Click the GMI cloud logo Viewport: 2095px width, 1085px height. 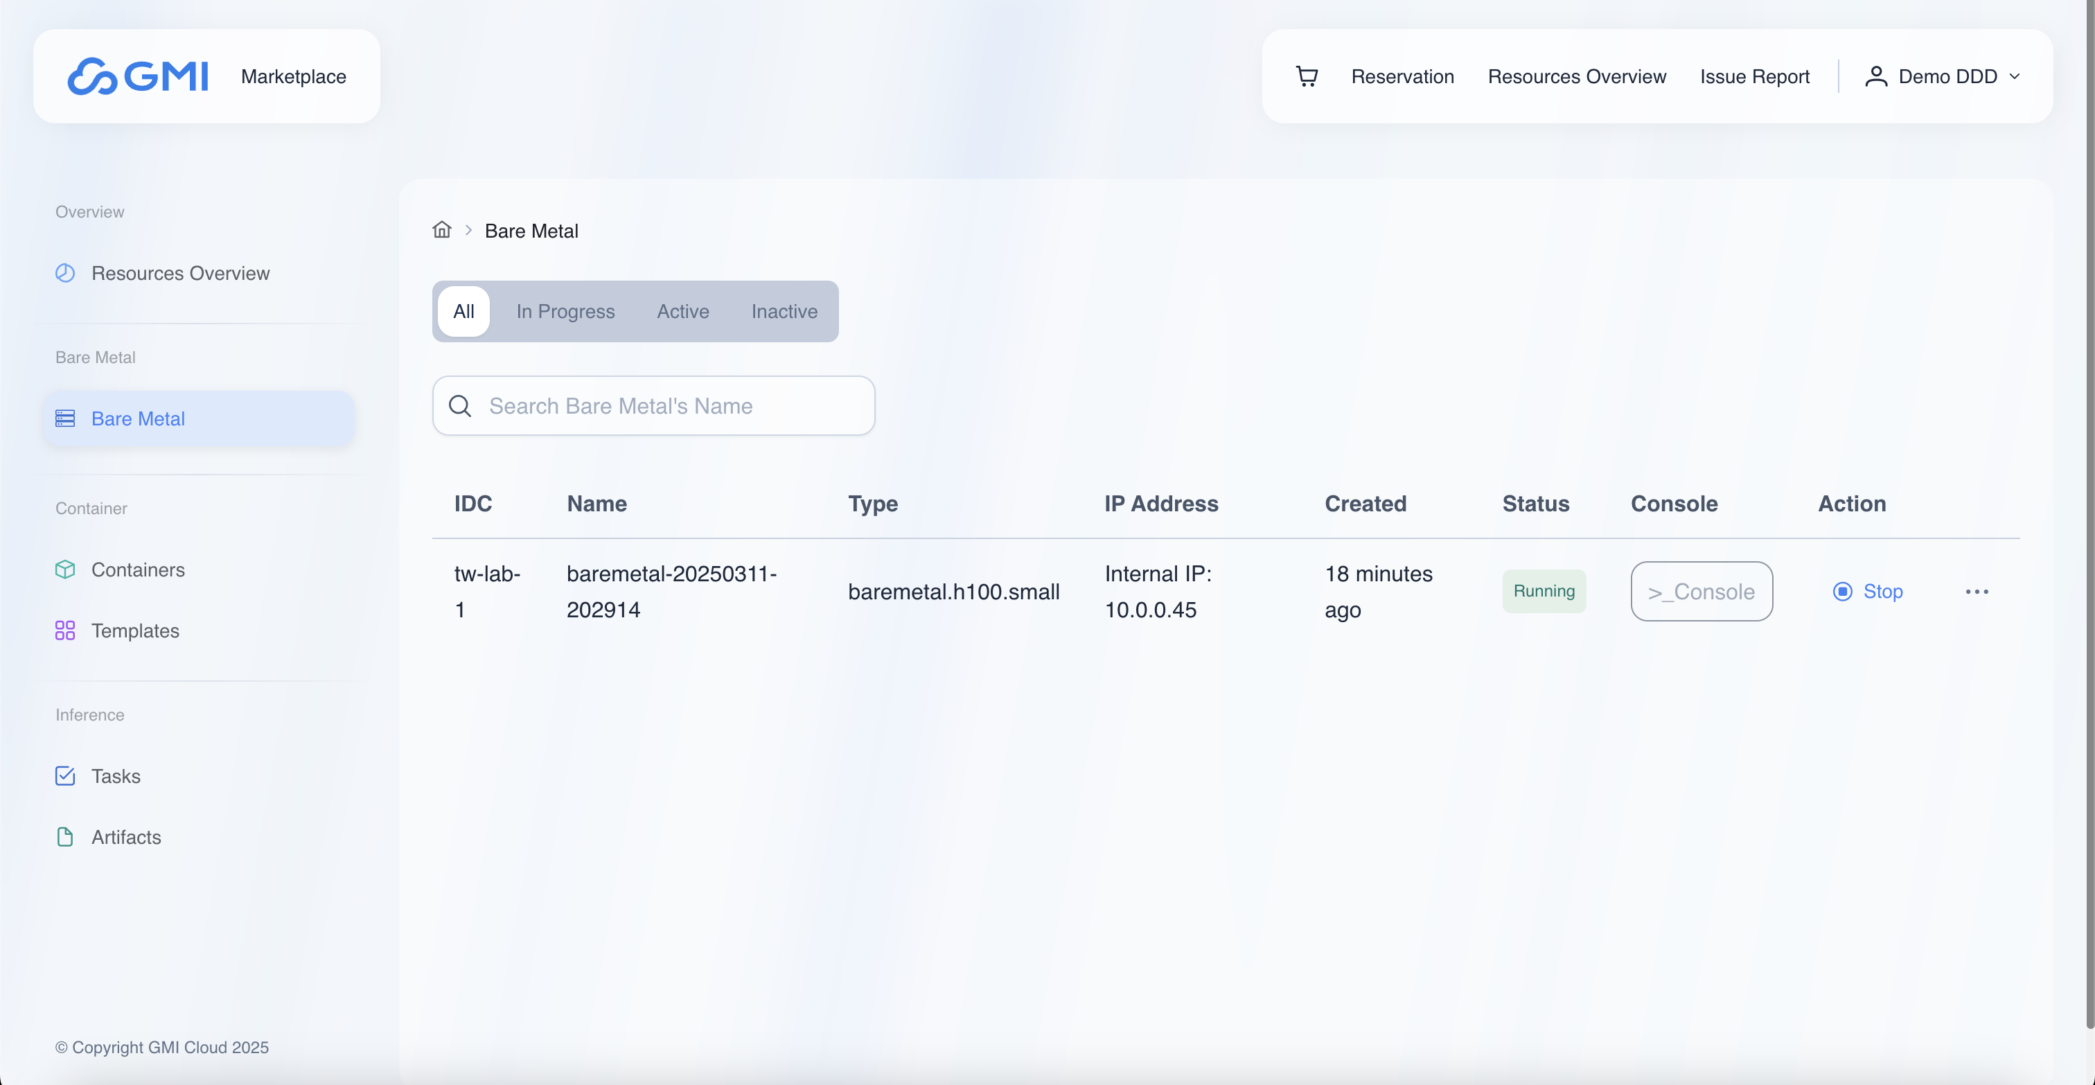pyautogui.click(x=137, y=76)
